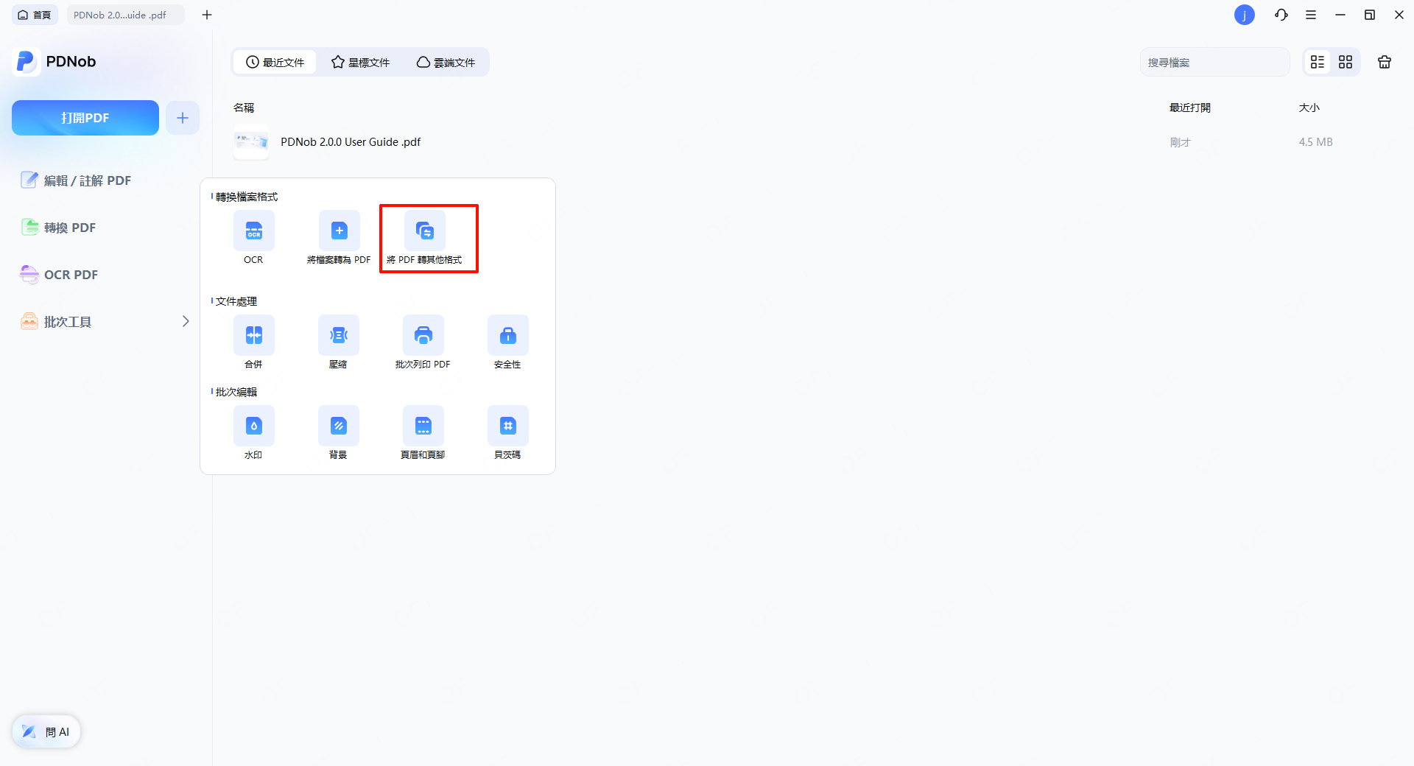Click the 打開PDF button
This screenshot has height=766, width=1414.
[x=85, y=118]
